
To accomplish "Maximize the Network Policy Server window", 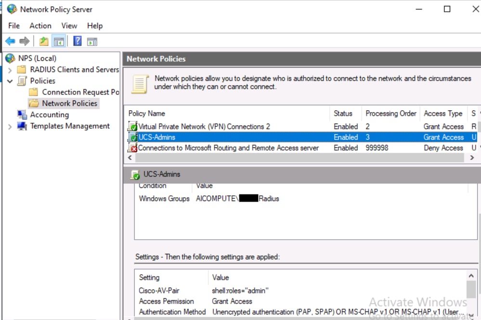I will 447,9.
